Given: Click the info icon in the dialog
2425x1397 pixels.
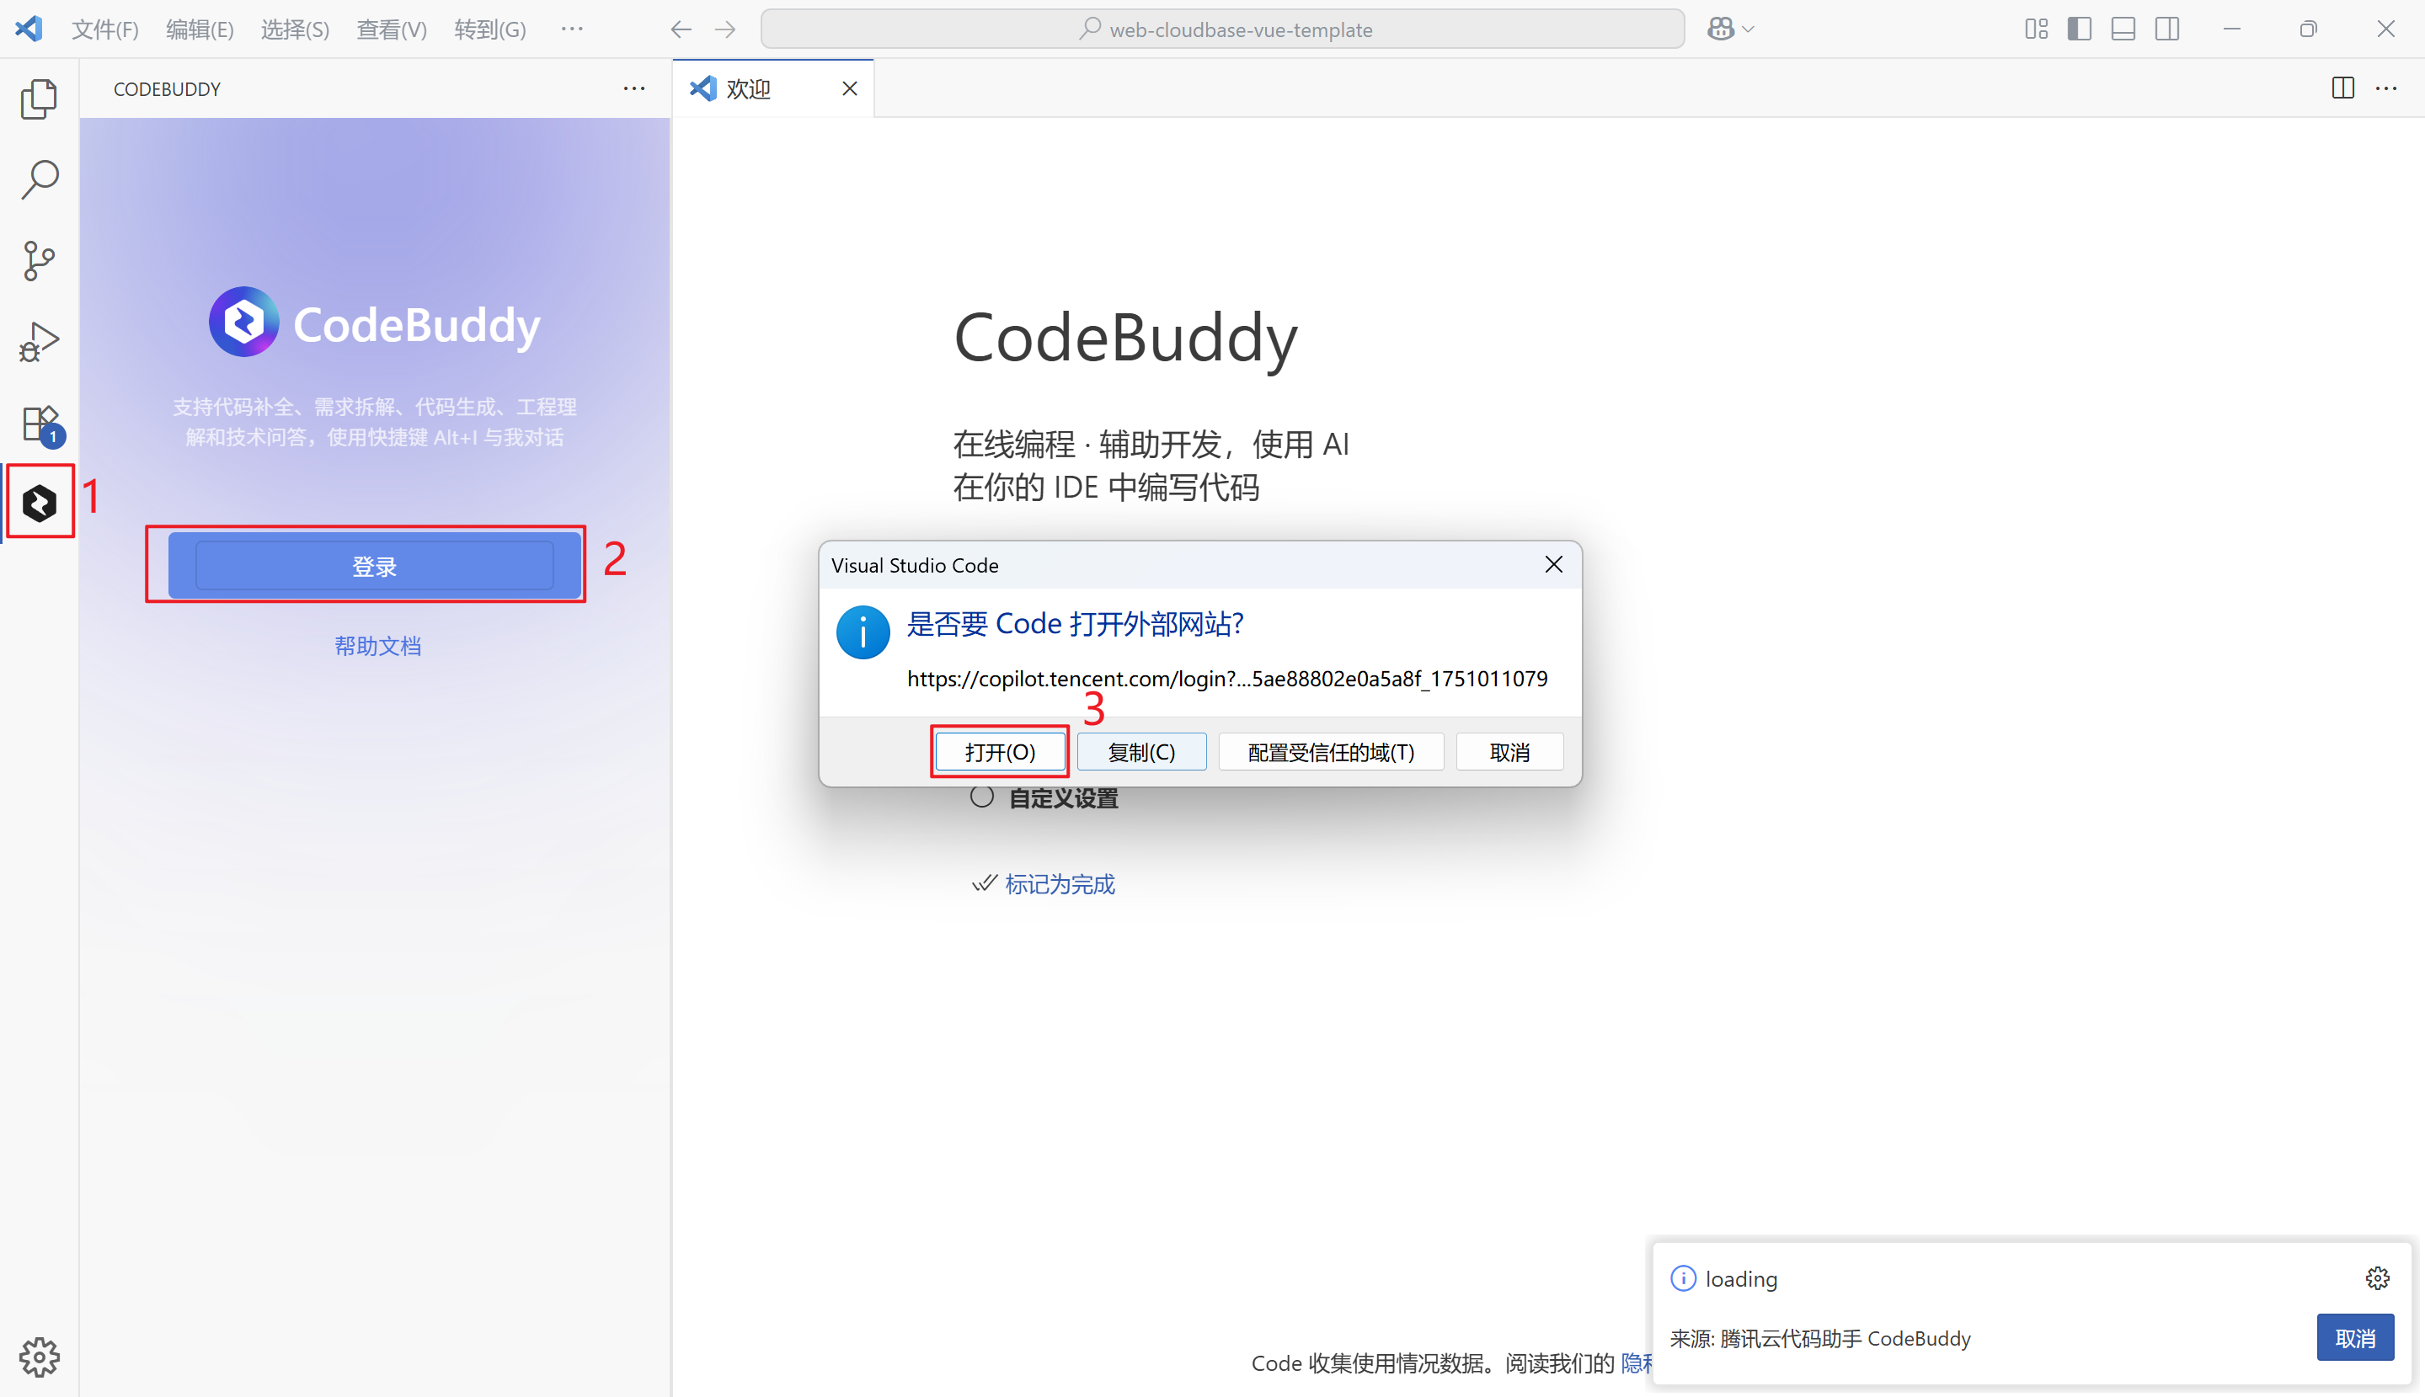Looking at the screenshot, I should tap(863, 632).
